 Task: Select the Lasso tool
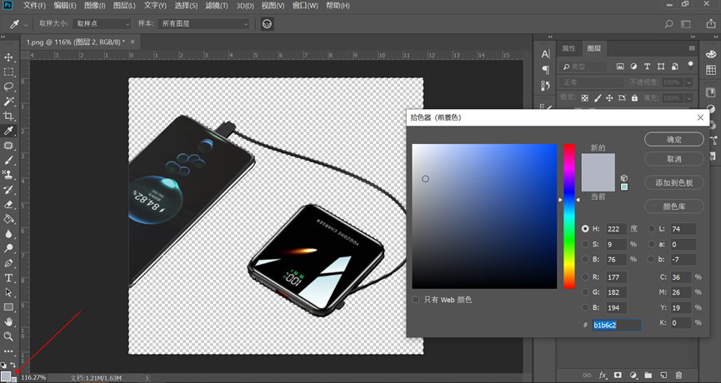tap(9, 87)
